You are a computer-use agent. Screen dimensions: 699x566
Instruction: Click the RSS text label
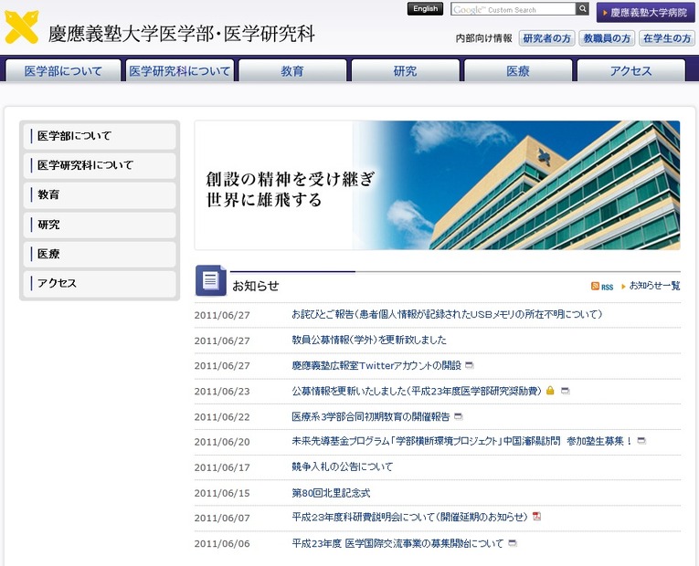pos(607,288)
